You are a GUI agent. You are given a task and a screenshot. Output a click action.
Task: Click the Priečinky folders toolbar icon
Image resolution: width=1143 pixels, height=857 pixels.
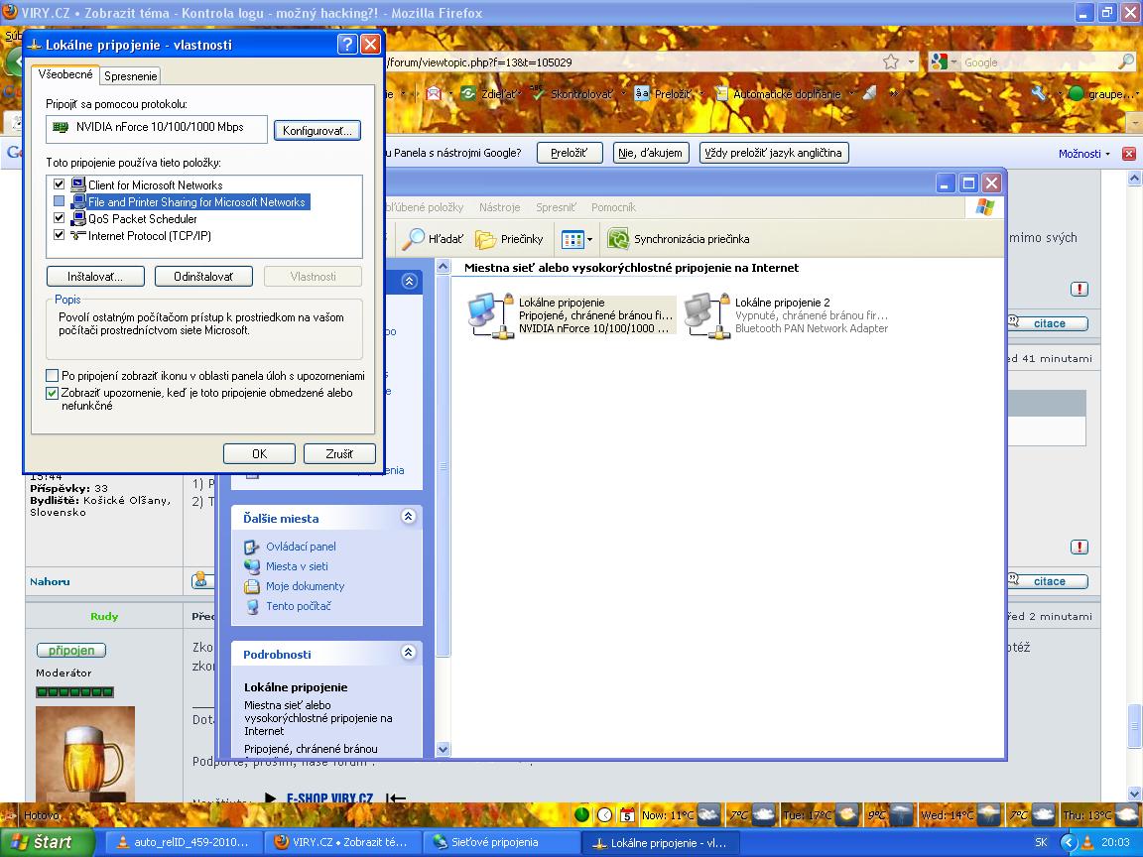click(485, 239)
